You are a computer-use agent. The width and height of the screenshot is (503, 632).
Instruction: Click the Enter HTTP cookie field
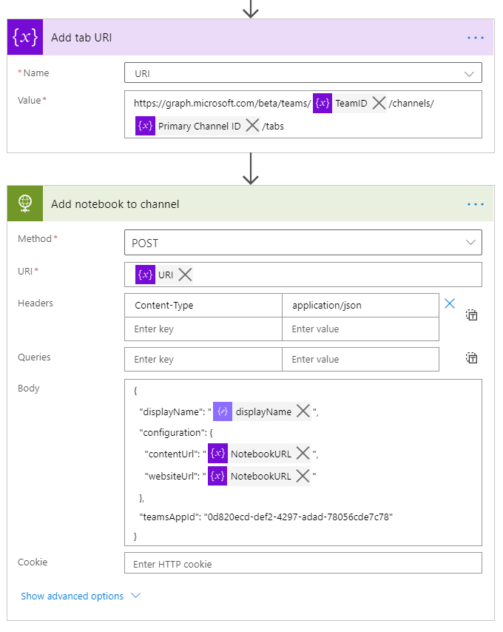click(x=303, y=564)
